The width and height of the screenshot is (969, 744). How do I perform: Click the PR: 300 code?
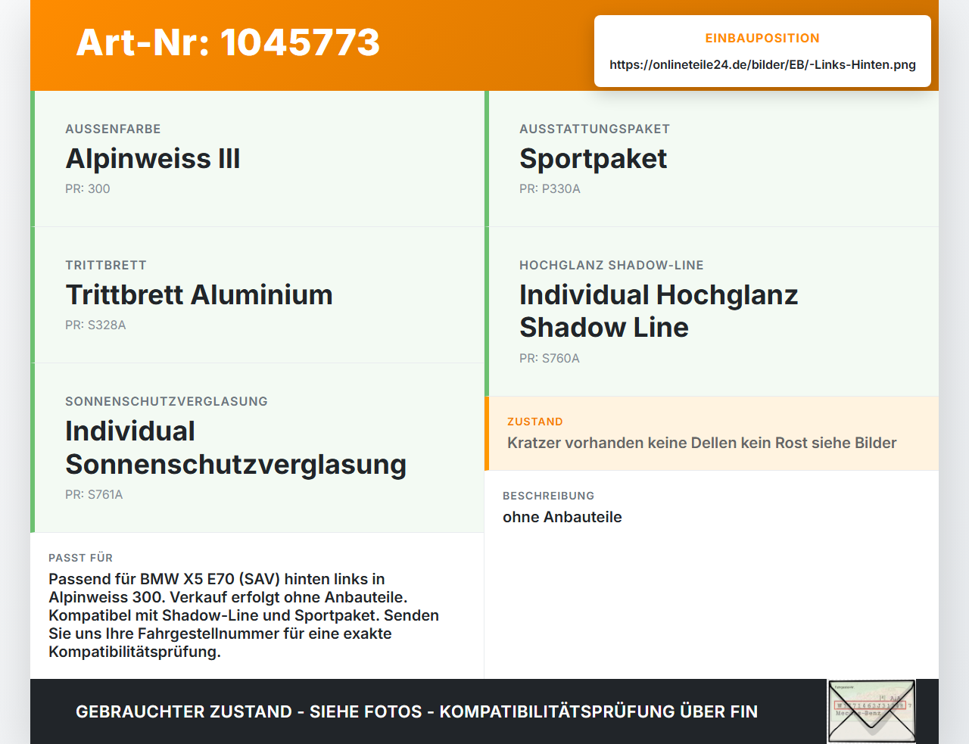(88, 188)
